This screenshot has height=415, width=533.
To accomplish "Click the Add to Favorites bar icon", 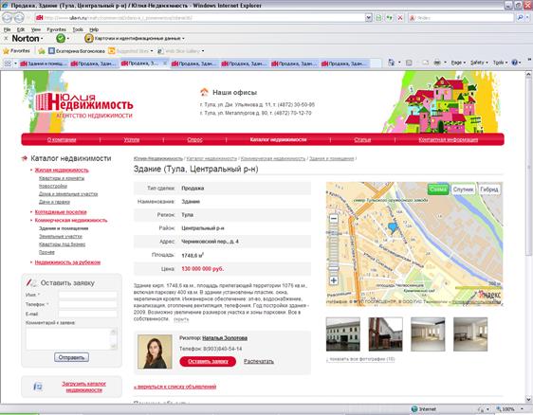I will tap(42, 51).
